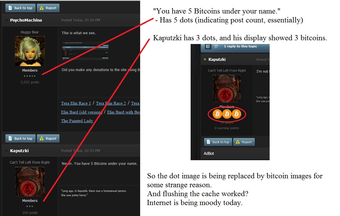Open the small screenshot attachment in PsychoMachina's post
Viewport: 340px width, 216px height.
click(85, 50)
